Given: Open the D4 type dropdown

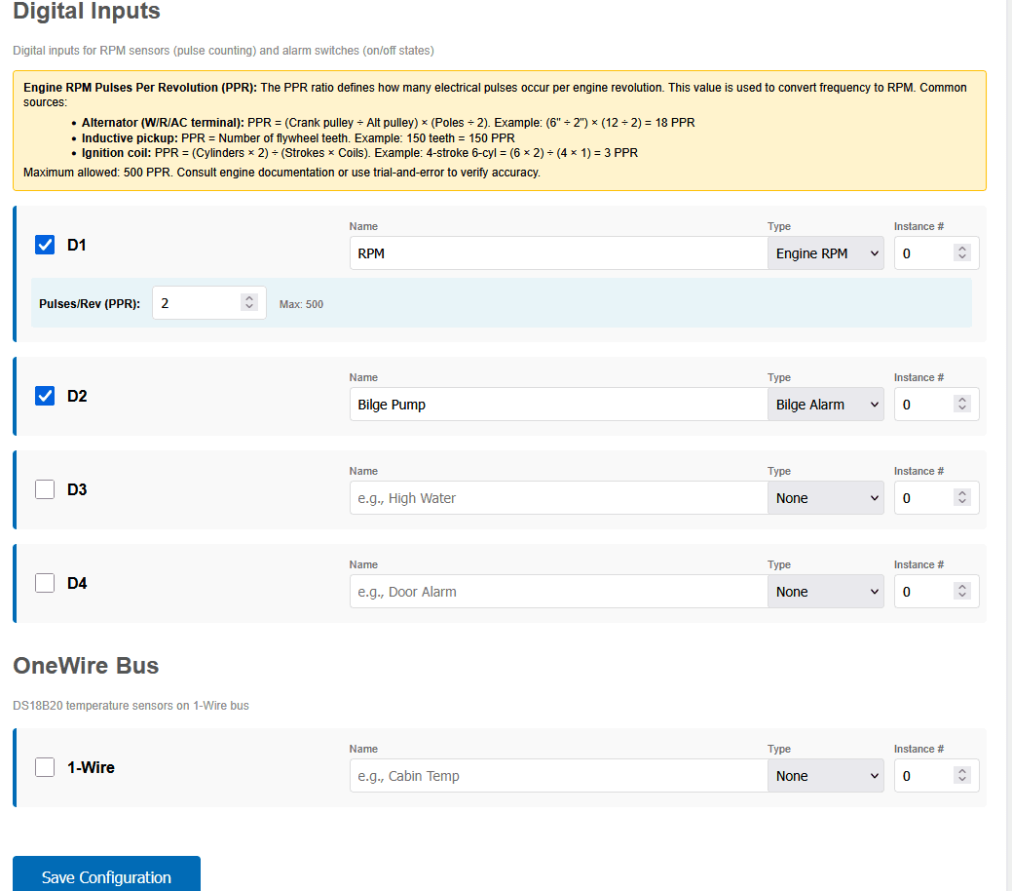Looking at the screenshot, I should (825, 592).
